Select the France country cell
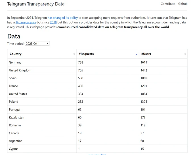 [x=42, y=86]
